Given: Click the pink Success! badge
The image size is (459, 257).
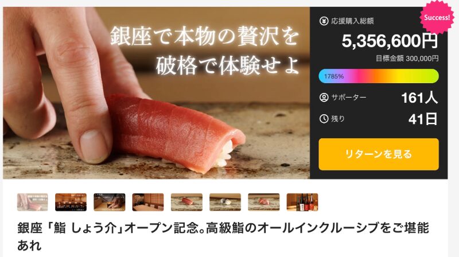Looking at the screenshot, I should tap(437, 17).
